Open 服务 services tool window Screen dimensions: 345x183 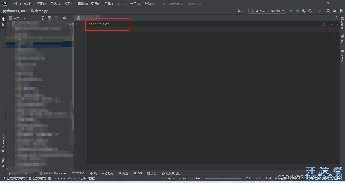pos(152,173)
